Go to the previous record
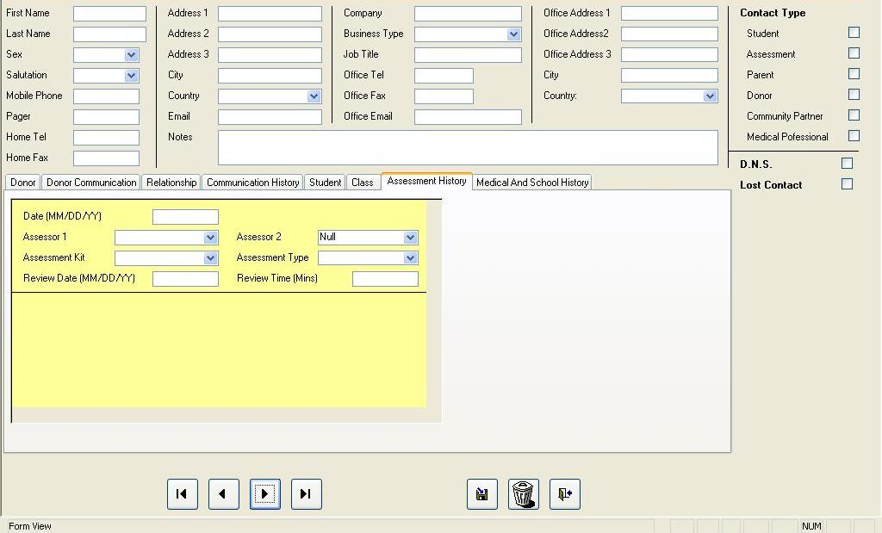This screenshot has height=533, width=882. pyautogui.click(x=224, y=494)
